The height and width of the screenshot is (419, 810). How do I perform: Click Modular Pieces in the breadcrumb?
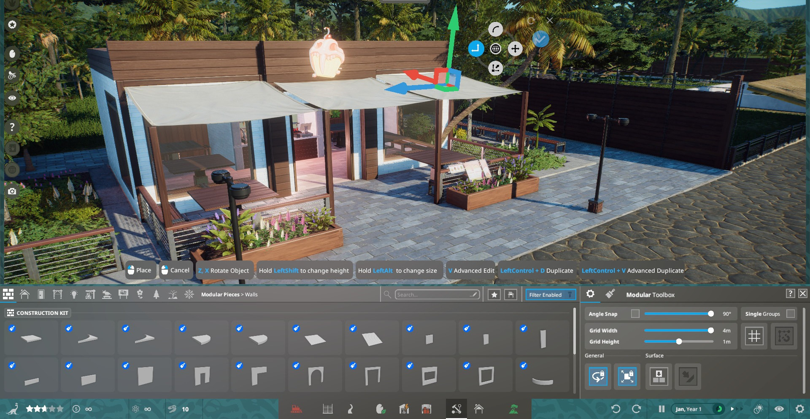(220, 295)
